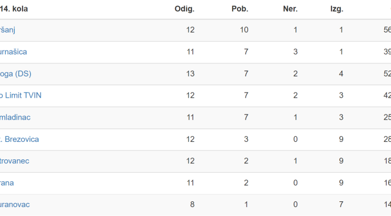This screenshot has height=216, width=391.
Task: Select the 4 losses cell for oga (DS)
Action: pyautogui.click(x=341, y=73)
